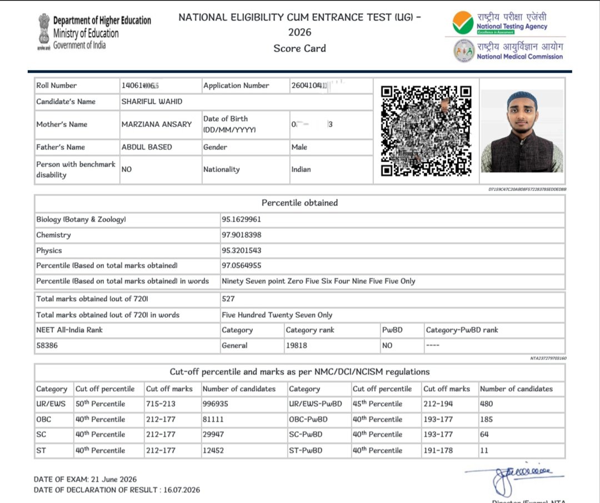Click the NTA reference number under rank table
Viewport: 600px width, 503px height.
[548, 358]
